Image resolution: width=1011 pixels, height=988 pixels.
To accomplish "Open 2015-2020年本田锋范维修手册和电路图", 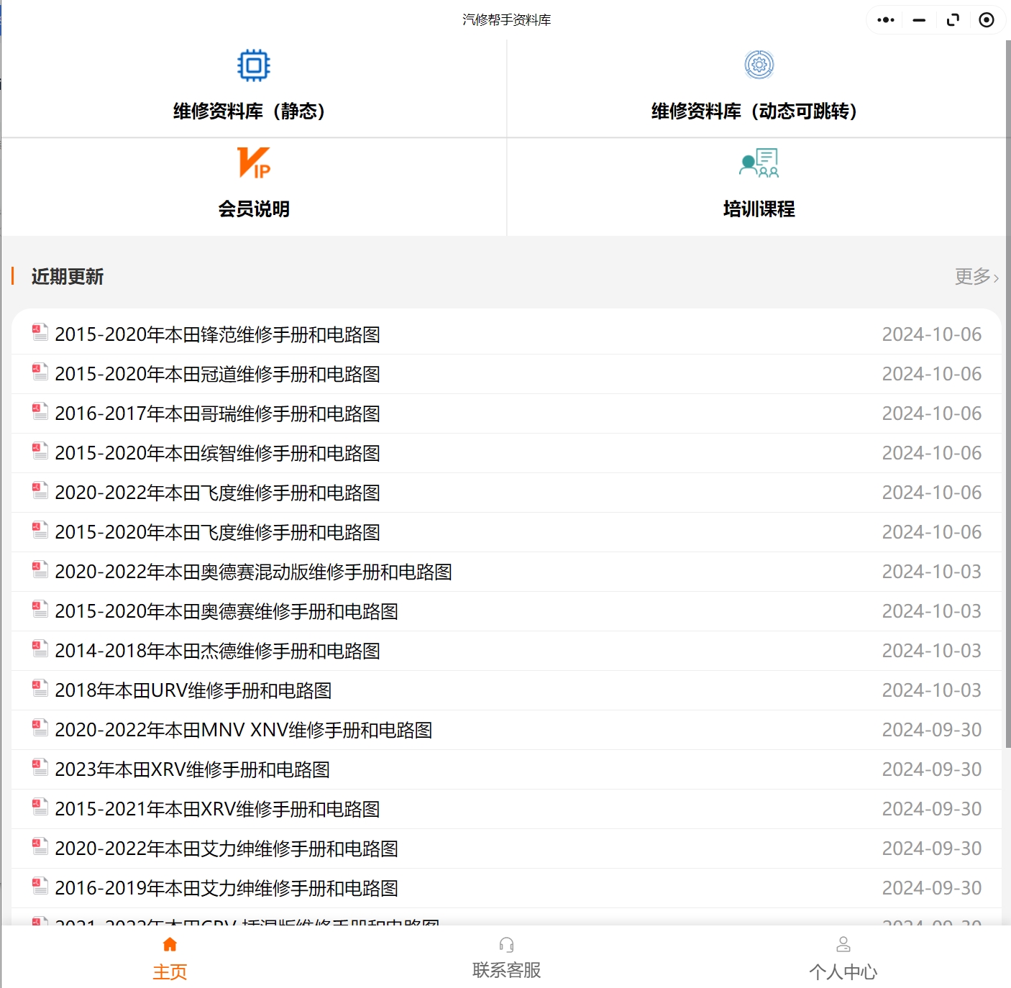I will coord(219,334).
